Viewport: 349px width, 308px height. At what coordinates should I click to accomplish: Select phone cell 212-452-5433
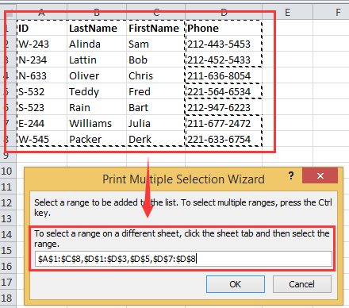point(224,60)
